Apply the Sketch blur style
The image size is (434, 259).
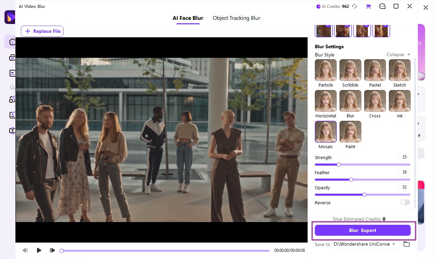[x=400, y=70]
